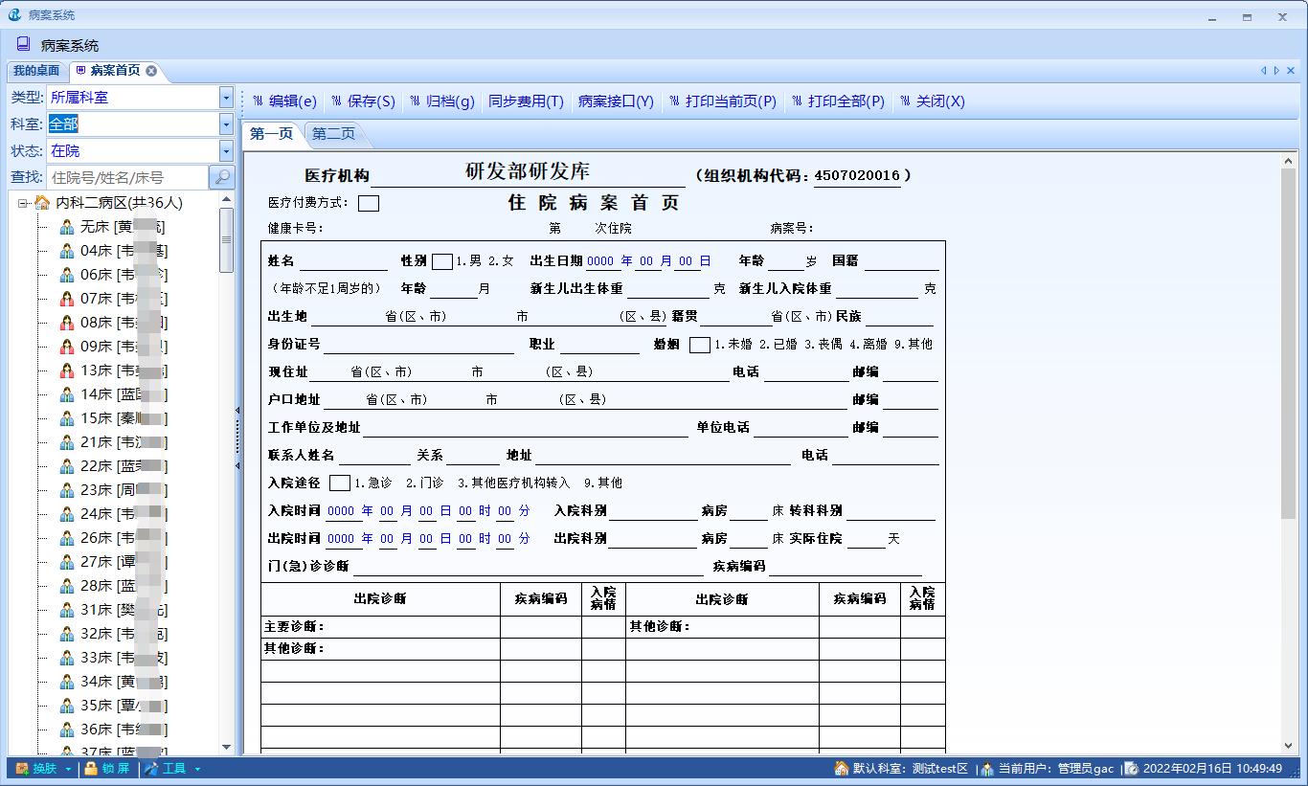Click the female patient icon for 08床

(x=67, y=323)
